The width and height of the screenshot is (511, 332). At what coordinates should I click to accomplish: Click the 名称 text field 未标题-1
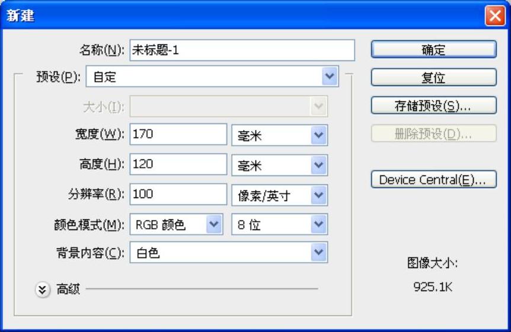coord(242,50)
